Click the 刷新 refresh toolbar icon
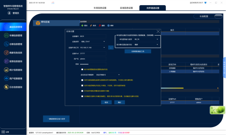 (108, 26)
